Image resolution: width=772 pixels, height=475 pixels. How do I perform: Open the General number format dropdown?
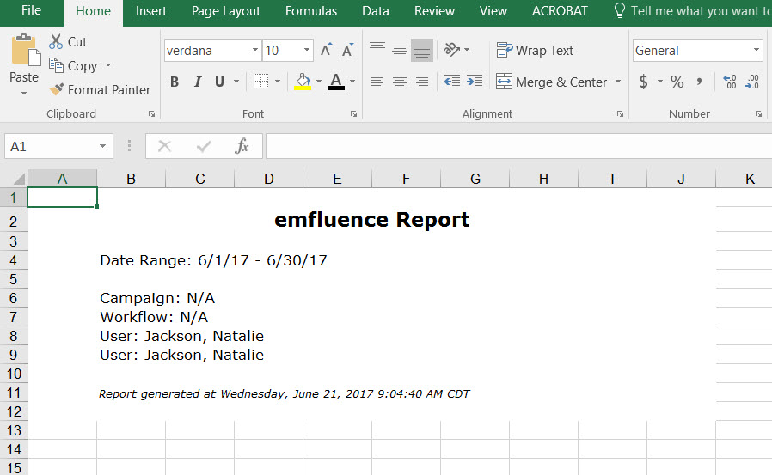757,50
